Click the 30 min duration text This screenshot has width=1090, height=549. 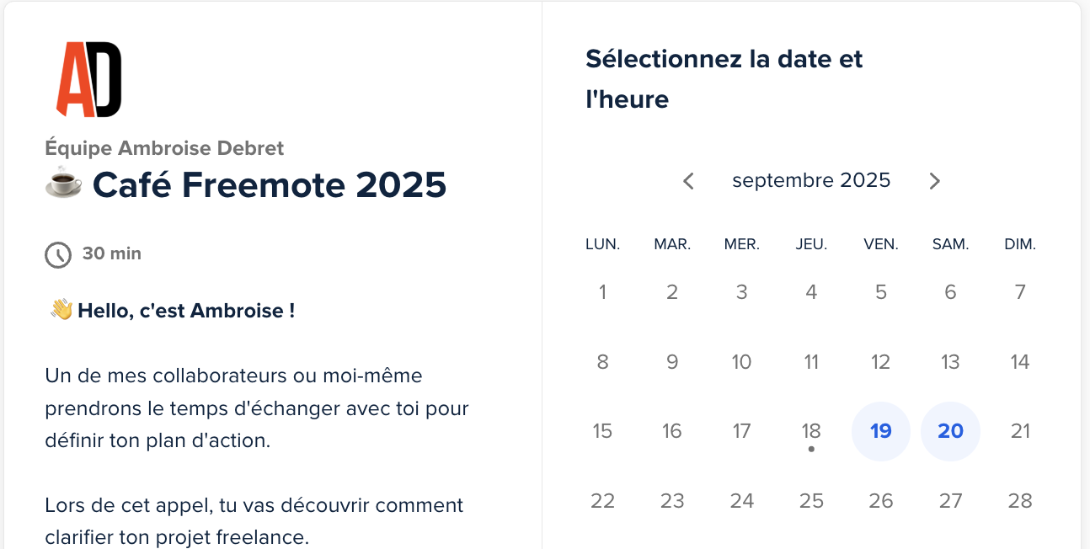pyautogui.click(x=112, y=253)
